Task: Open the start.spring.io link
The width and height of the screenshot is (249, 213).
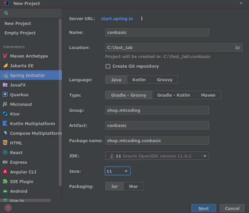Action: [x=117, y=19]
